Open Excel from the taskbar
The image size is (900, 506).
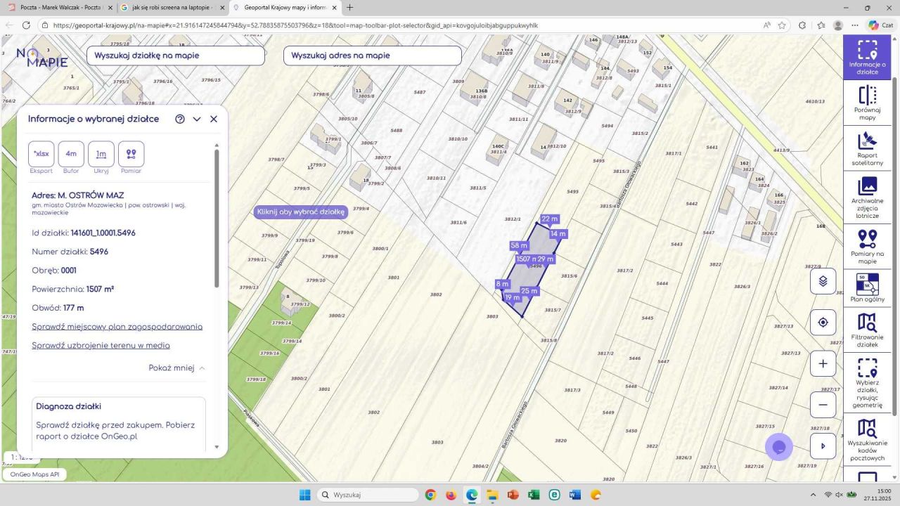[x=534, y=495]
